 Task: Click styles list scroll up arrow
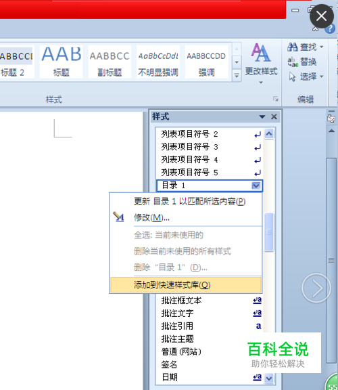(269, 134)
